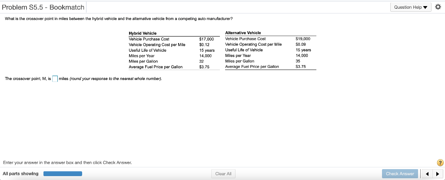Select the Hybrid Vehicle table header
445x180 pixels.
point(143,33)
